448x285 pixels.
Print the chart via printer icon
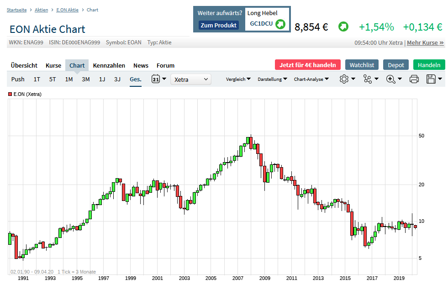414,79
